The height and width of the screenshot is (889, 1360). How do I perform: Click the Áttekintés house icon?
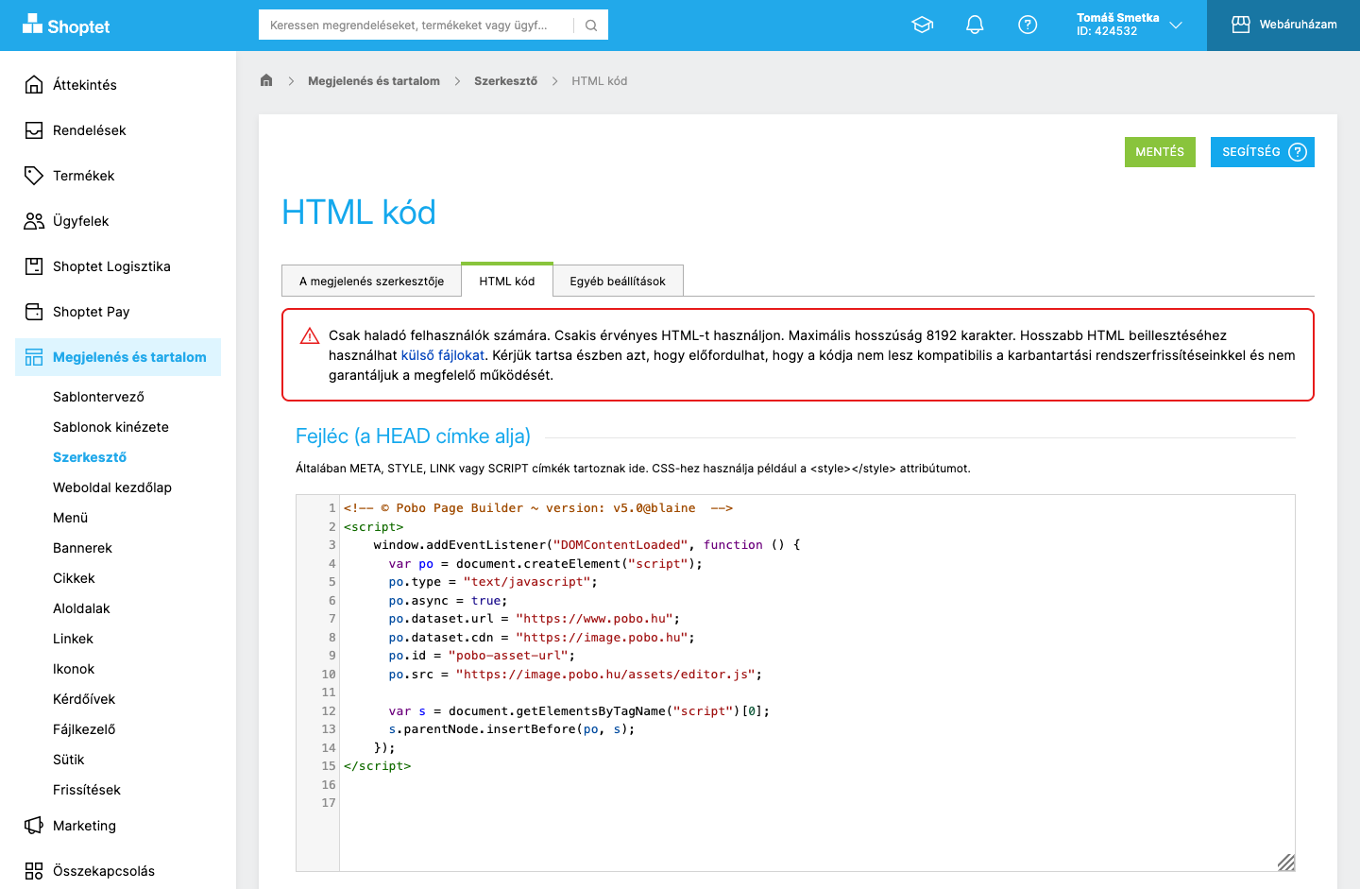coord(34,85)
